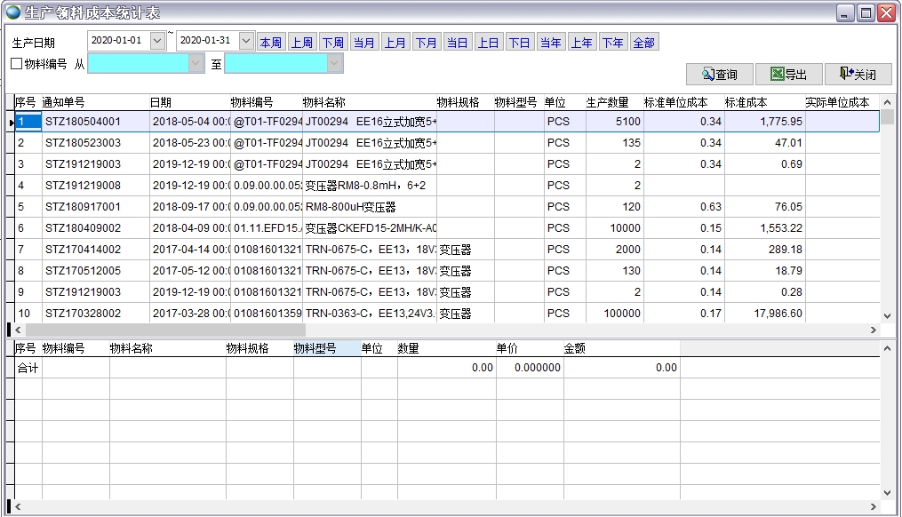Viewport: 902px width, 517px height.
Task: Expand the 至 material number combo box
Action: tap(334, 64)
